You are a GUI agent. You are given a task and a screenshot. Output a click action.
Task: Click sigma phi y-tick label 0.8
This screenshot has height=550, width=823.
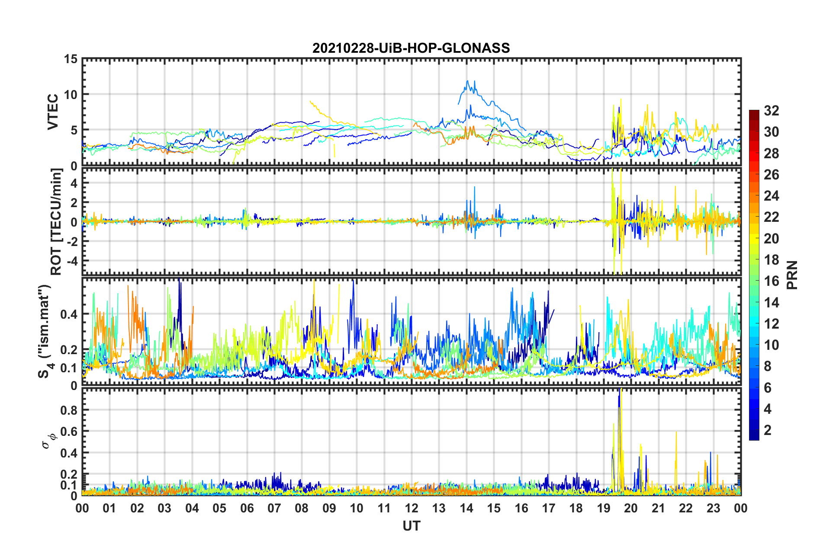(70, 410)
